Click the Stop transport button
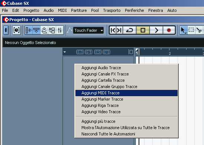Screen dimensions: 204x145 (x=143, y=30)
